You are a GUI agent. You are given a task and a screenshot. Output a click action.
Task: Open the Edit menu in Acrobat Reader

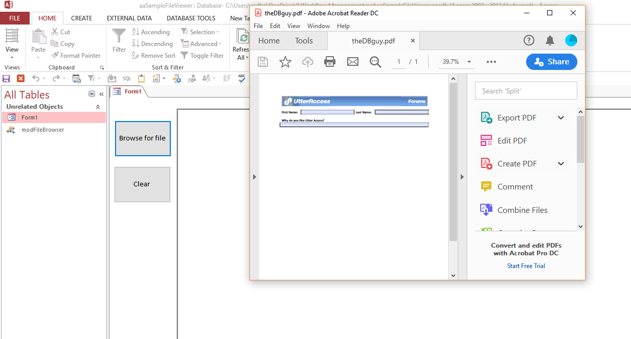[275, 26]
